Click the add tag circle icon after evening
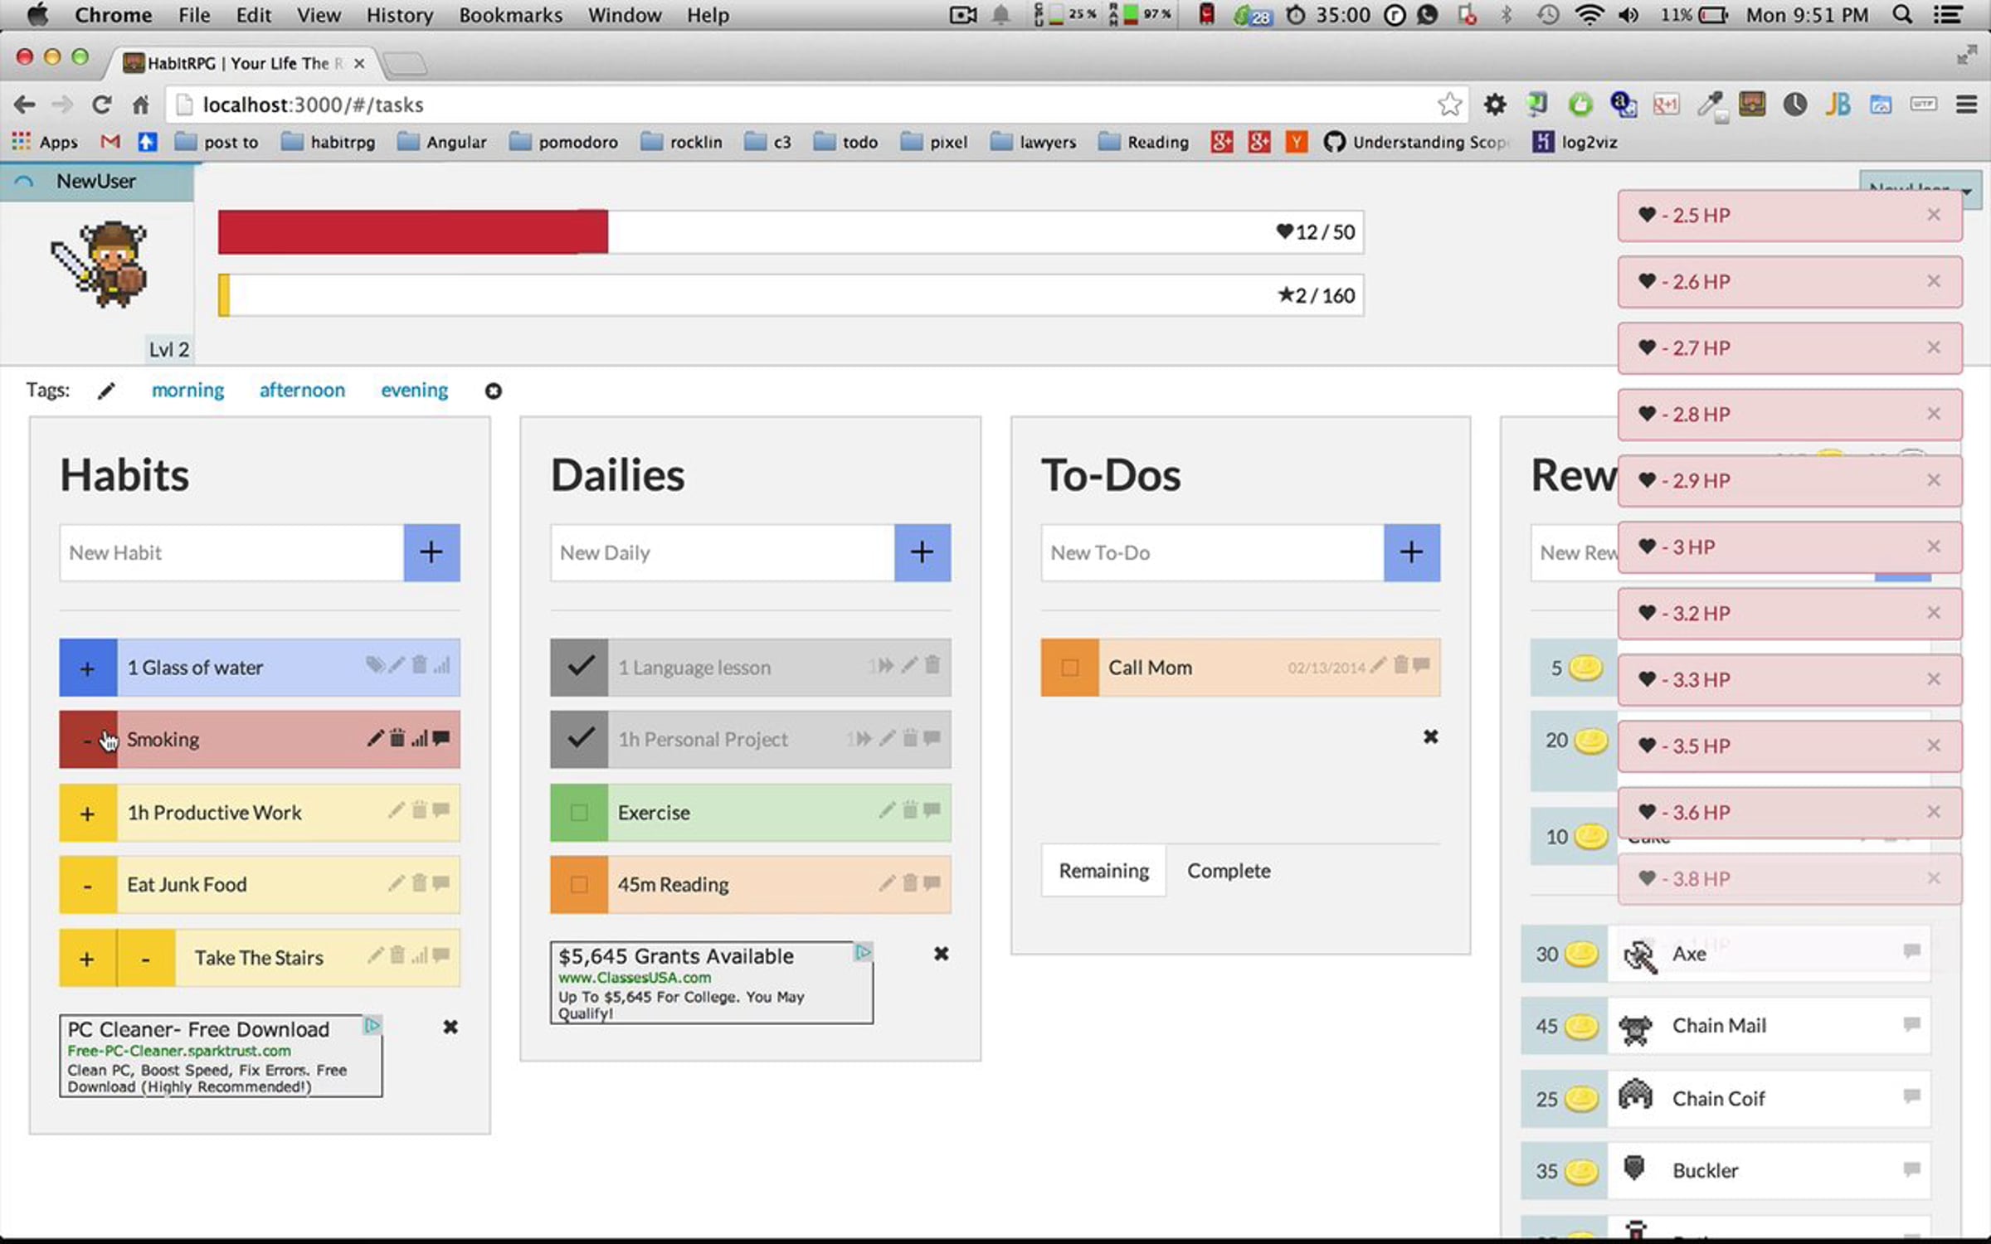1991x1244 pixels. (493, 391)
